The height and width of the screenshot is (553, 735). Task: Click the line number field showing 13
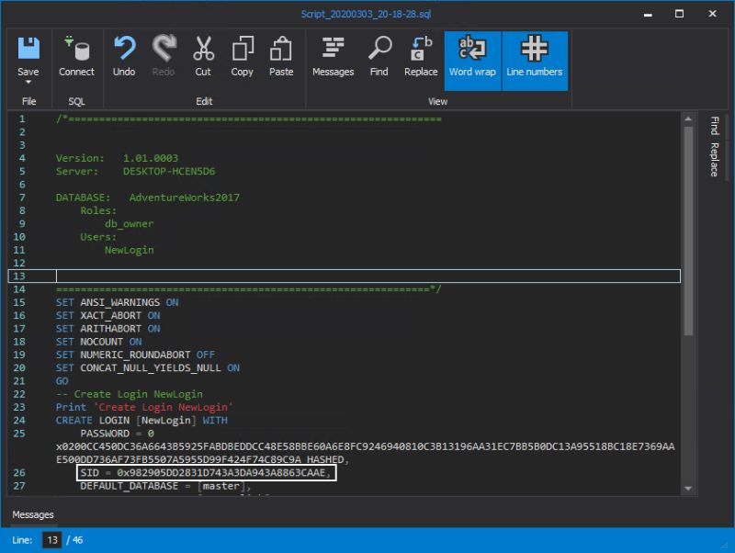52,540
